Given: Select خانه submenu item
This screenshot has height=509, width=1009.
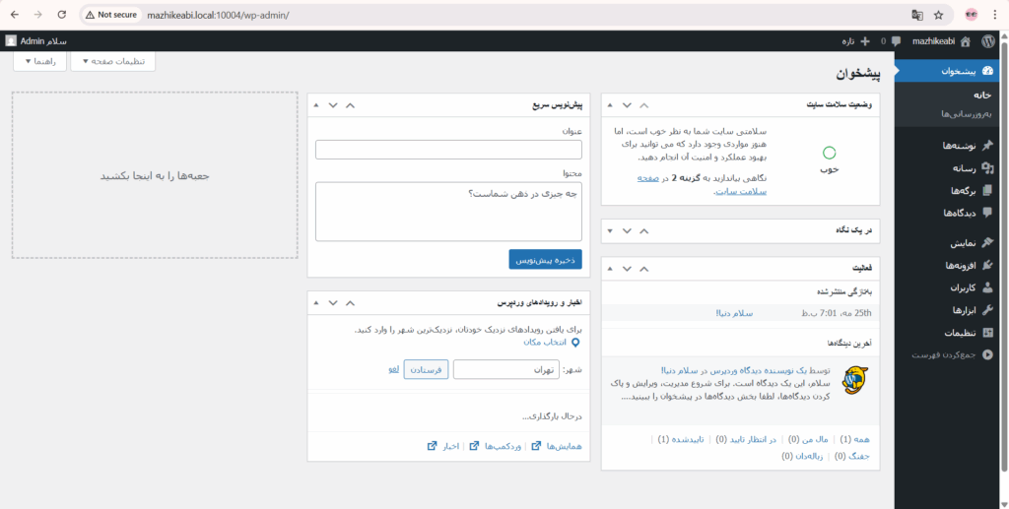Looking at the screenshot, I should click(982, 95).
